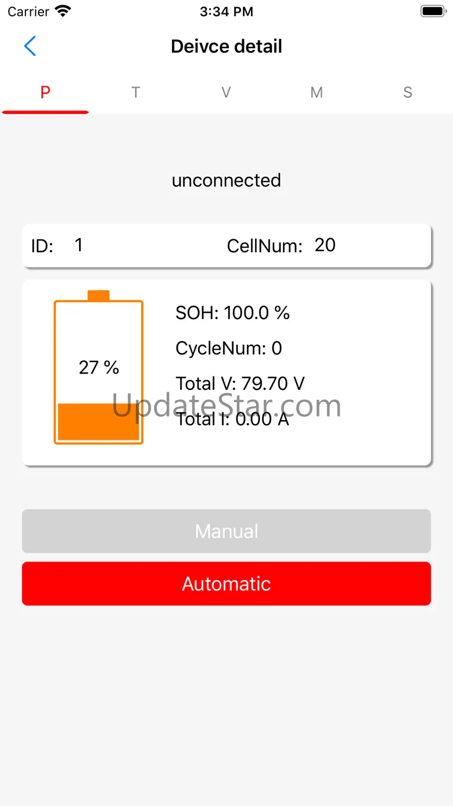Tap the CellNum value 20
Screen dimensions: 453x806
tap(325, 245)
